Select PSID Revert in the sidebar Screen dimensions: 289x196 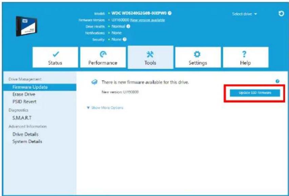pyautogui.click(x=24, y=101)
